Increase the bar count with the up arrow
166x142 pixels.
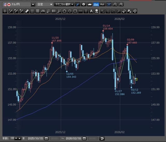coord(19,138)
